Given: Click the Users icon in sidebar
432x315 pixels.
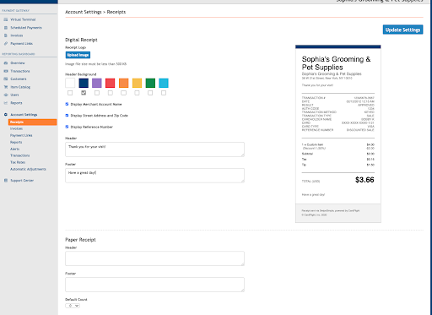Looking at the screenshot, I should [x=6, y=95].
